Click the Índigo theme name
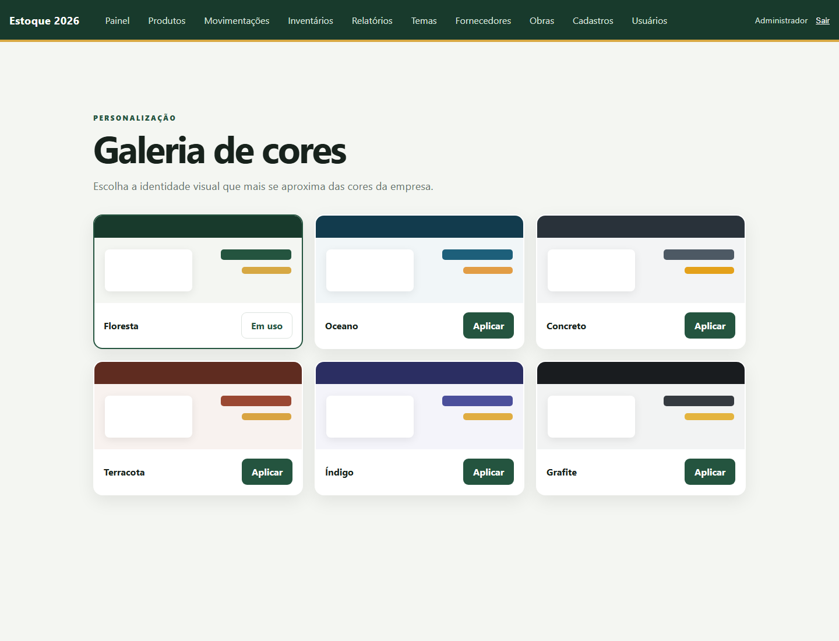Image resolution: width=839 pixels, height=641 pixels. 339,472
